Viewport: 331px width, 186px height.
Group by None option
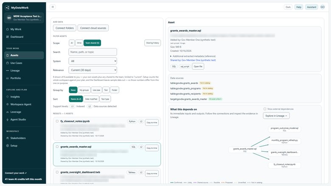(x=73, y=90)
